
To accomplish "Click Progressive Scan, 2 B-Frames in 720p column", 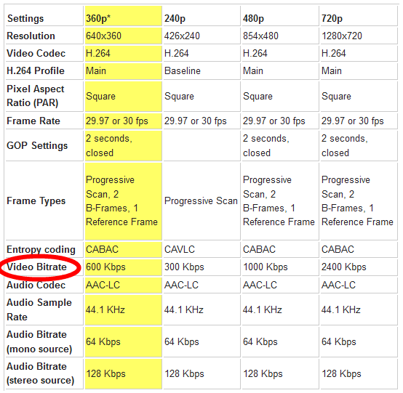I will (x=359, y=201).
